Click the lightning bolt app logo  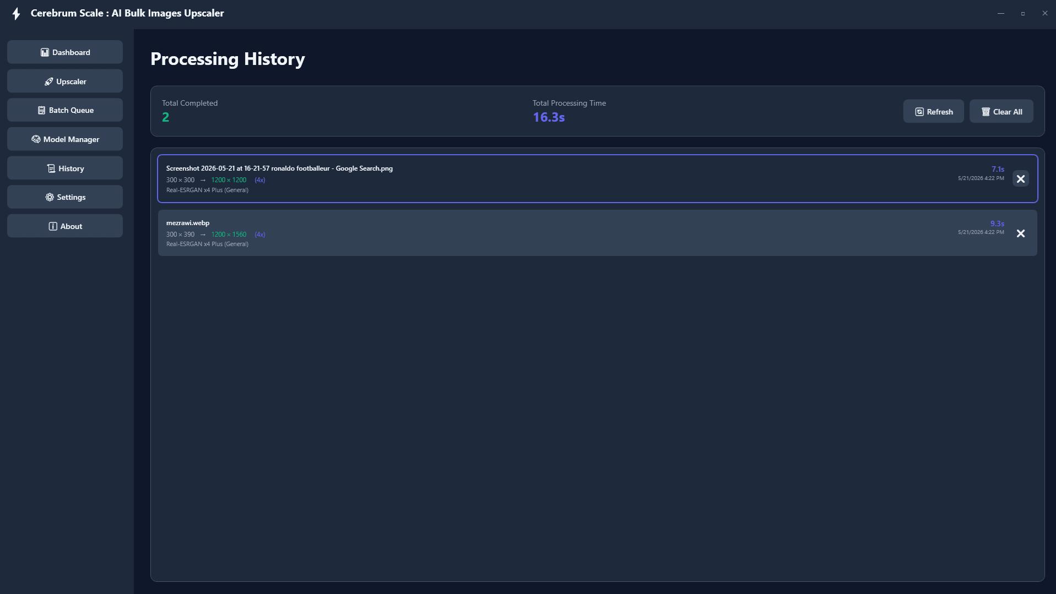pyautogui.click(x=17, y=14)
